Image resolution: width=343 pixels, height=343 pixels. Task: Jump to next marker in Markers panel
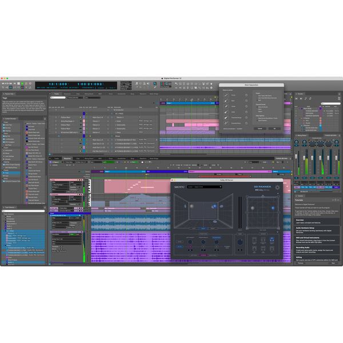coord(301,99)
